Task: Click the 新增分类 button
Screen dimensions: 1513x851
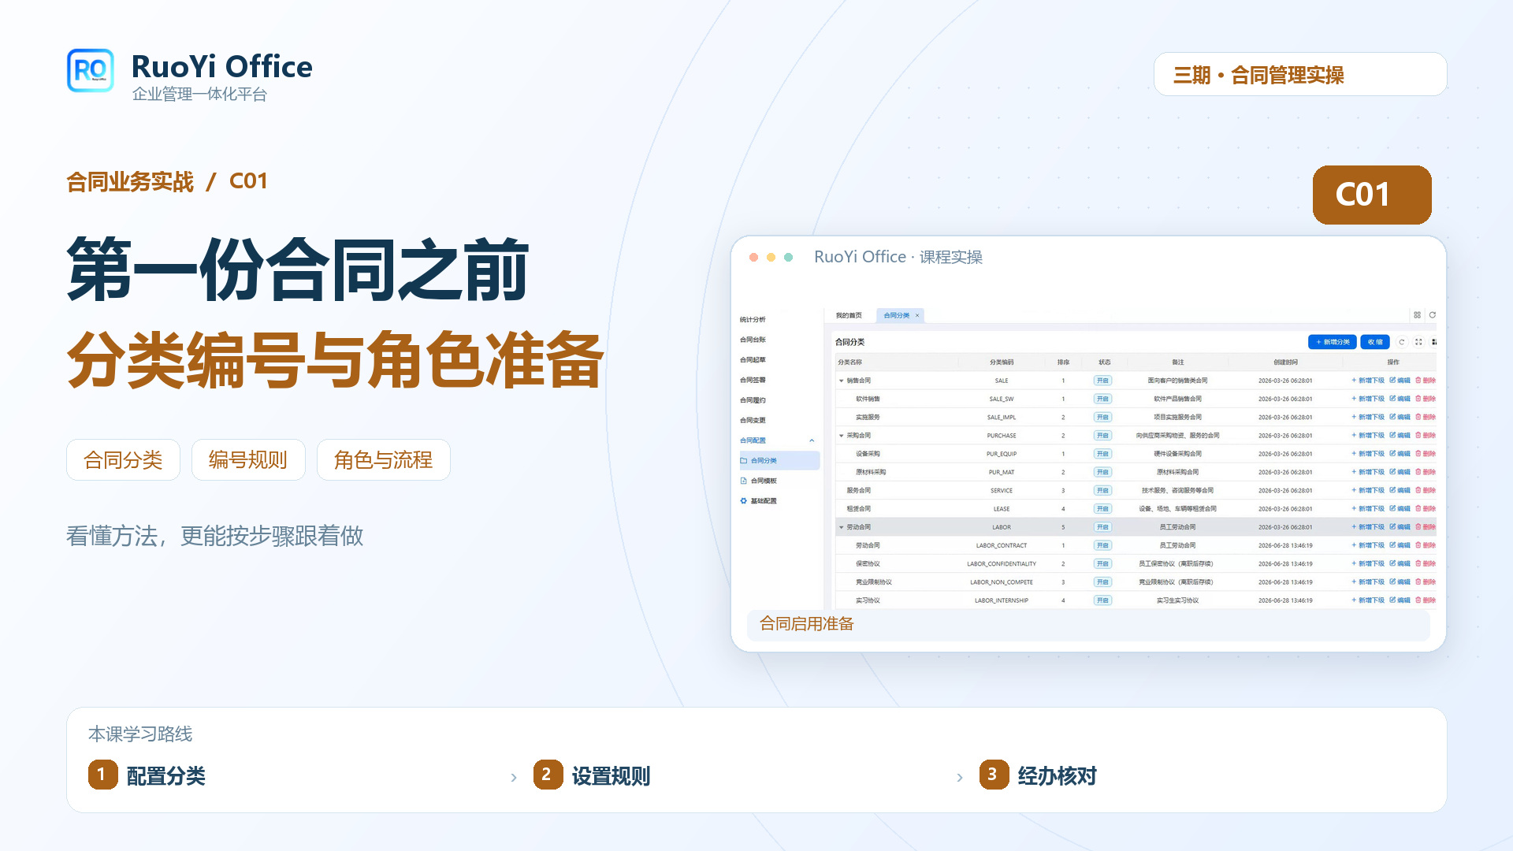Action: click(x=1333, y=342)
